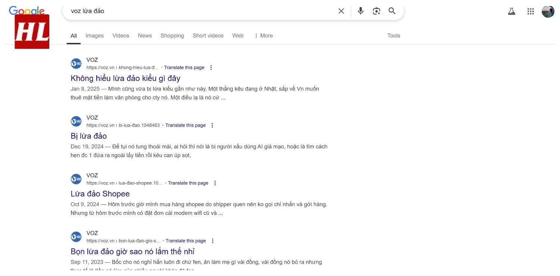Open the three-dot menu for 'Lừa đảo Shopee'
560x276 pixels.
(215, 183)
